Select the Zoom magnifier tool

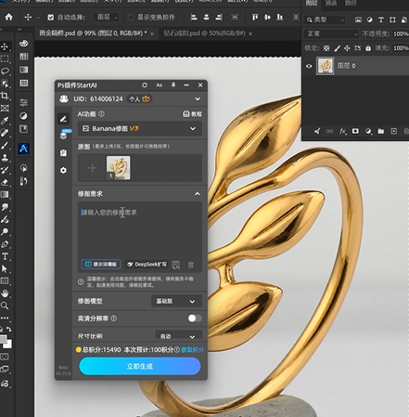pyautogui.click(x=5, y=306)
